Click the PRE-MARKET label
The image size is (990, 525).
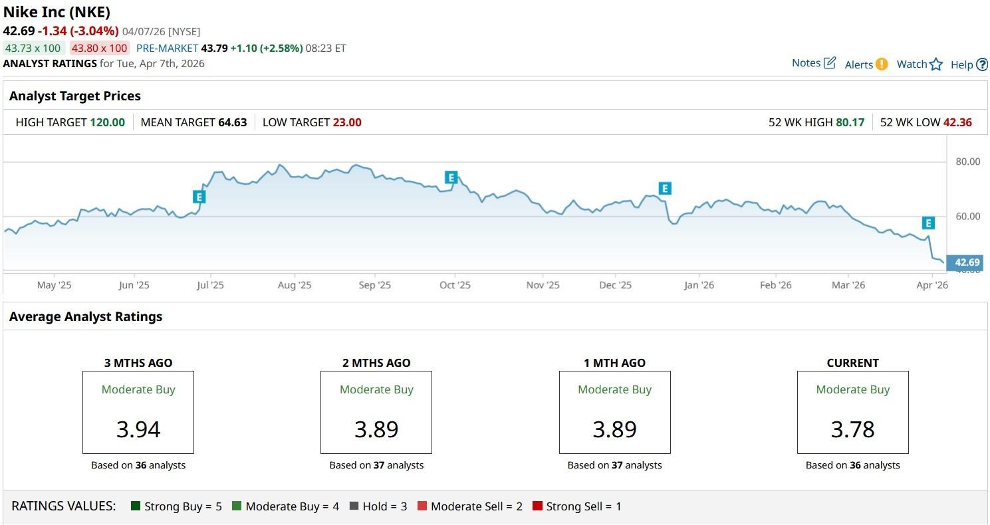click(x=167, y=48)
